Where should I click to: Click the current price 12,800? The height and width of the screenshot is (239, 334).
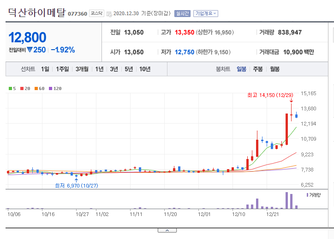(27, 37)
